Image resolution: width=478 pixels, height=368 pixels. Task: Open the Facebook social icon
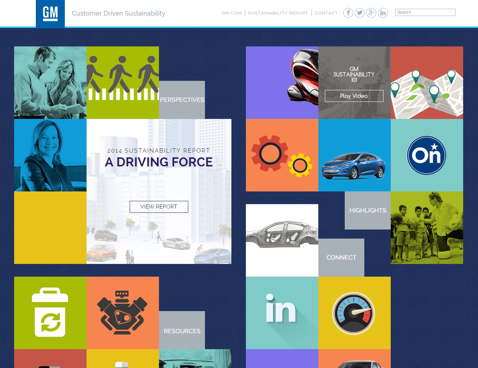(348, 13)
